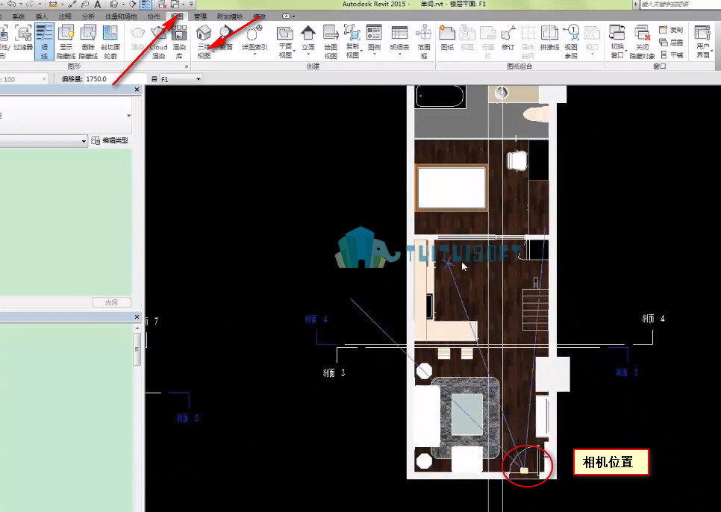This screenshot has height=512, width=721.
Task: Toggle 平铺 tile windows option
Action: [672, 54]
